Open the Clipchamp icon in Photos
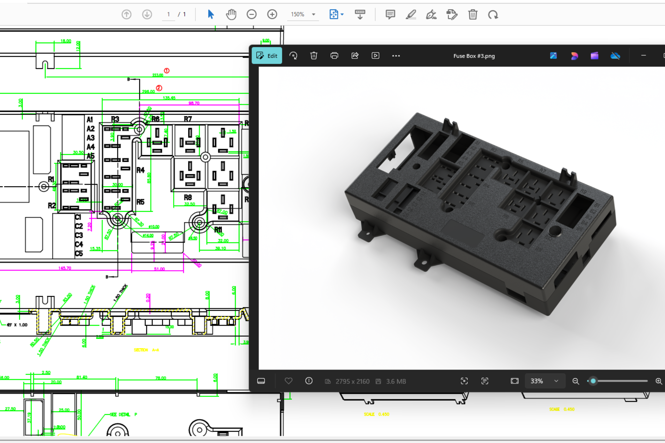Viewport: 665px width, 443px height. [x=595, y=55]
